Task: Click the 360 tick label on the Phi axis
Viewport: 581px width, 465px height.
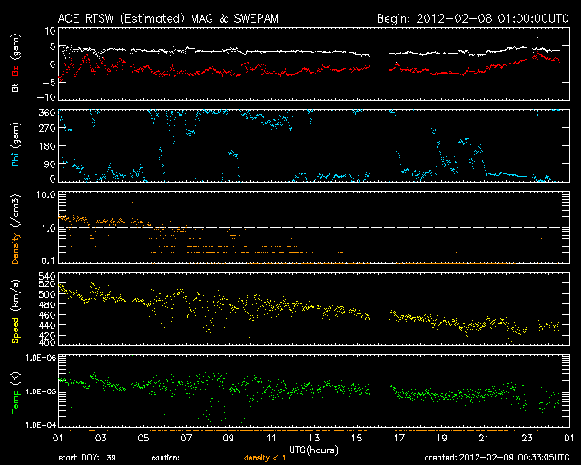Action: pos(46,113)
